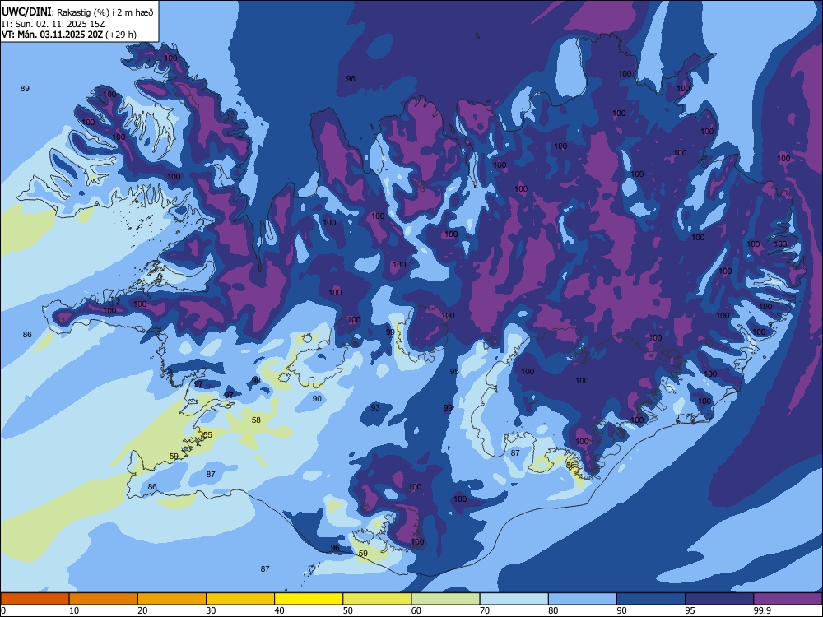Select the 'VT: Mán. 03.11.2025 20Z (+29 h)' line
Viewport: 823px width, 617px height.
tap(69, 35)
